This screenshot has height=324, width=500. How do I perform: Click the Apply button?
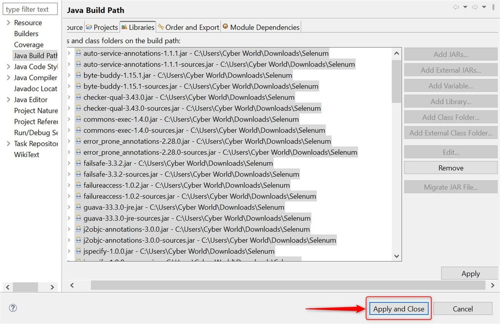(x=470, y=274)
